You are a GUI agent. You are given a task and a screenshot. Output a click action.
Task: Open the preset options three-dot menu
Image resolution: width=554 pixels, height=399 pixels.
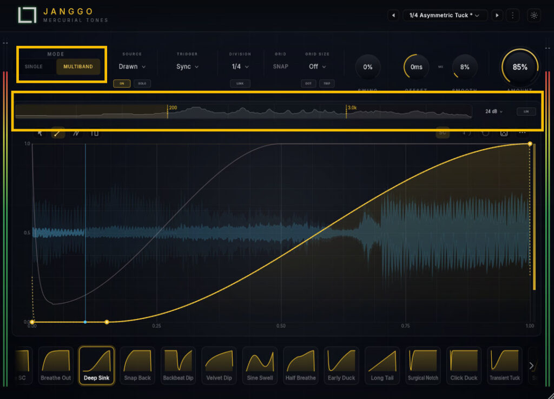(x=513, y=15)
